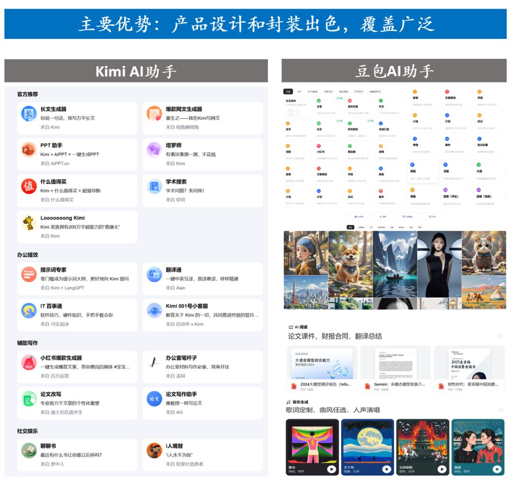Click the purple 塔罗师 tarot icon
Image resolution: width=512 pixels, height=482 pixels.
pos(154,150)
